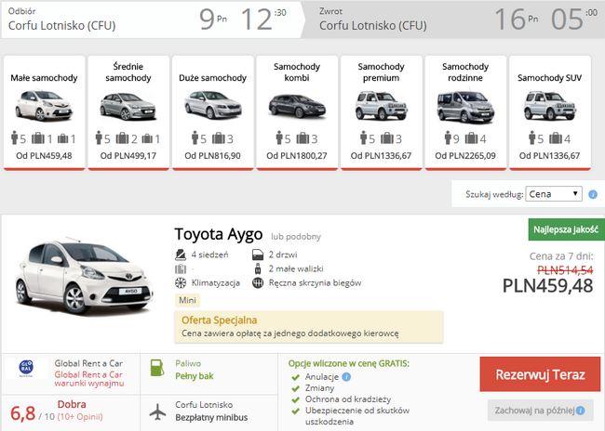
Task: Click the Mini class tag
Action: [187, 300]
